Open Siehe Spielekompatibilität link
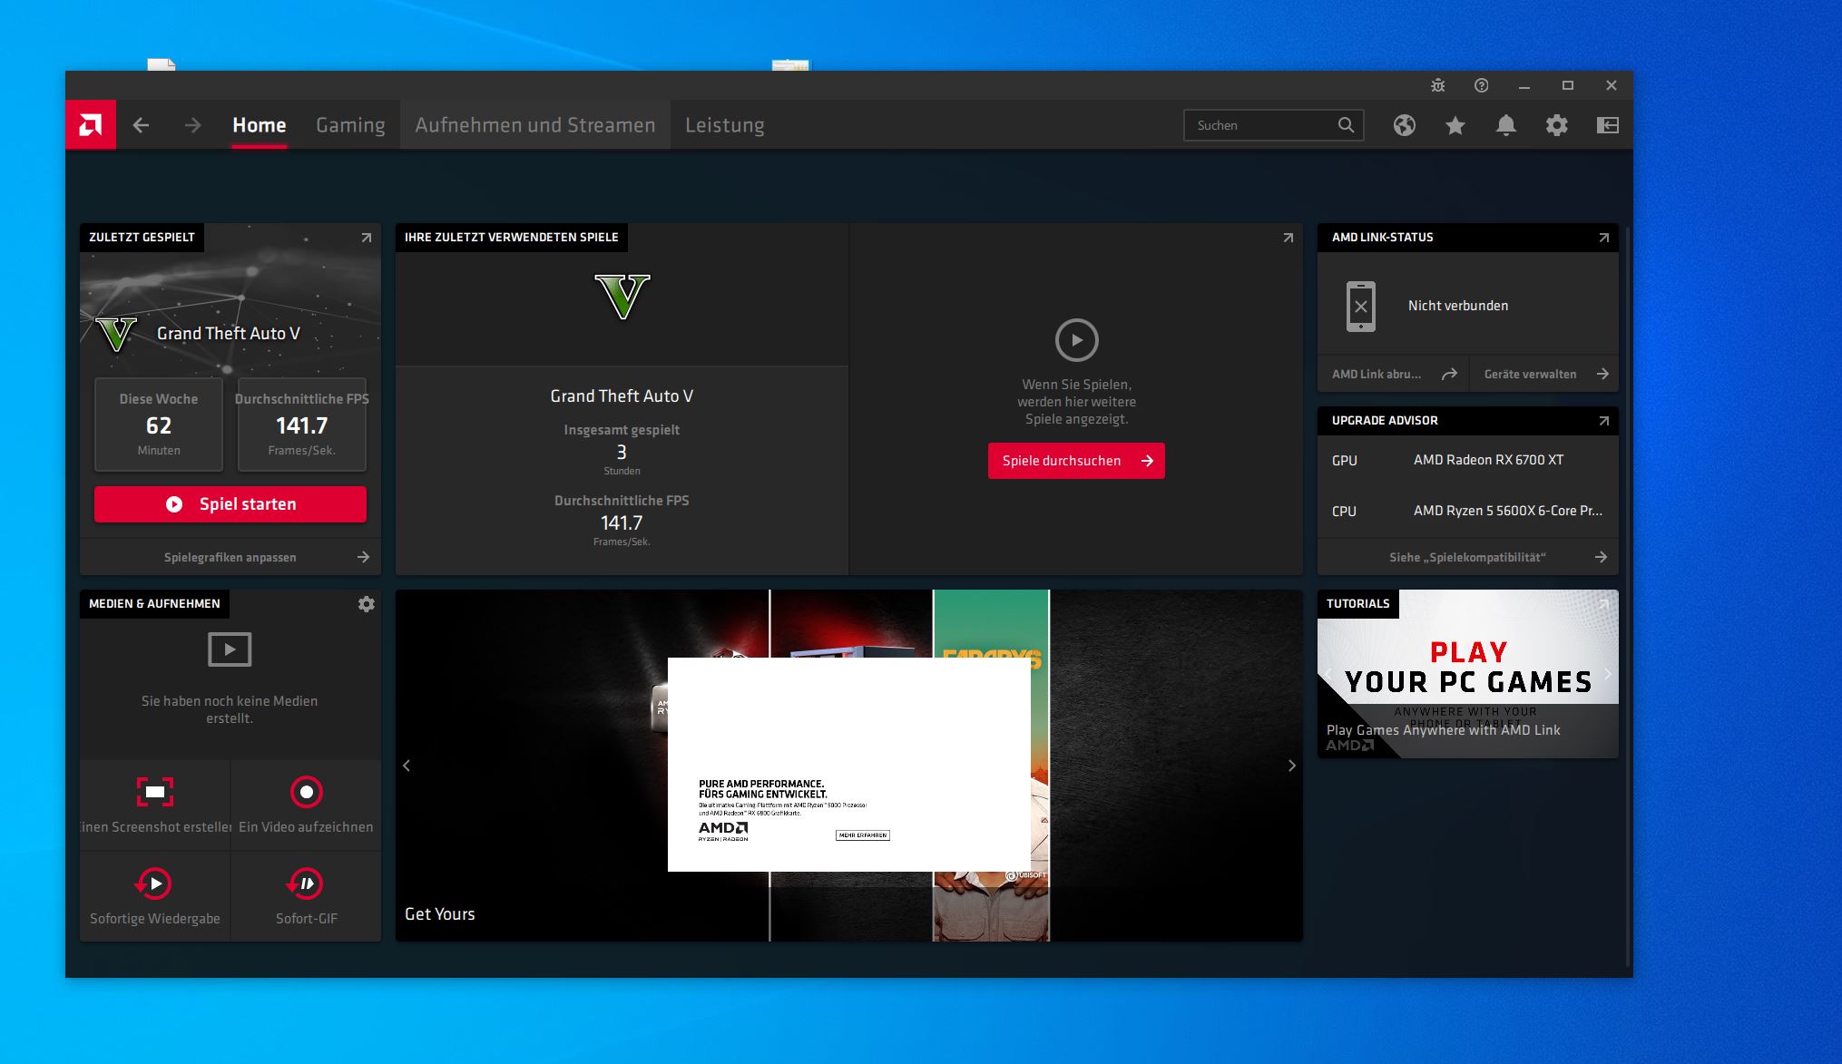This screenshot has height=1064, width=1842. click(1468, 557)
